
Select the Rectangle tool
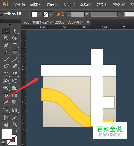point(15,52)
